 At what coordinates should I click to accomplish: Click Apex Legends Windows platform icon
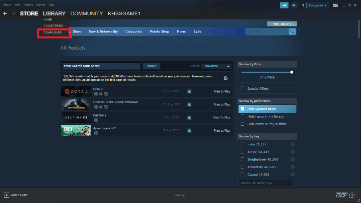pyautogui.click(x=95, y=133)
